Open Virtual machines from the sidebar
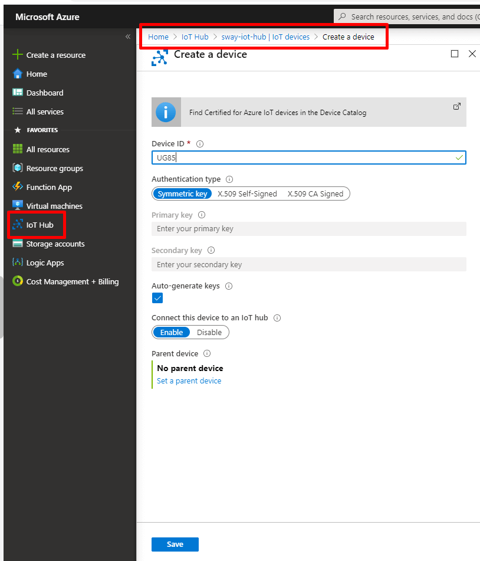Viewport: 480px width, 561px height. click(54, 206)
